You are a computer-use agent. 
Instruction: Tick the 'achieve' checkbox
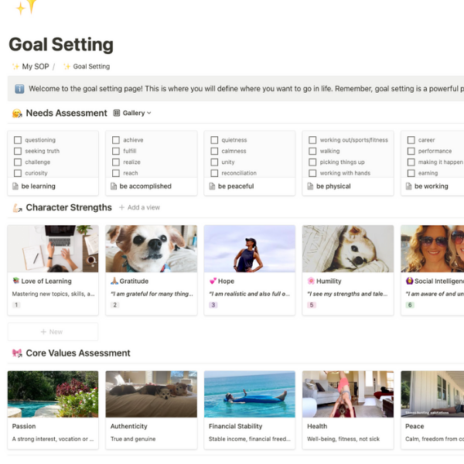pos(115,141)
